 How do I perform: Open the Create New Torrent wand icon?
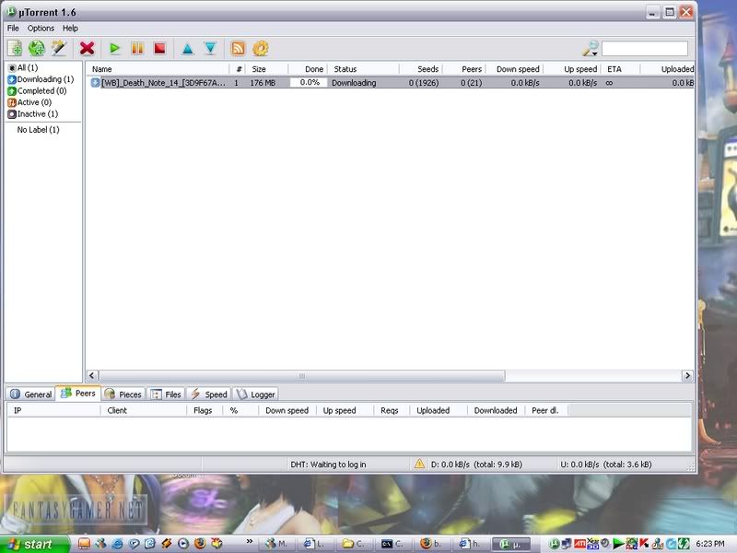(59, 48)
